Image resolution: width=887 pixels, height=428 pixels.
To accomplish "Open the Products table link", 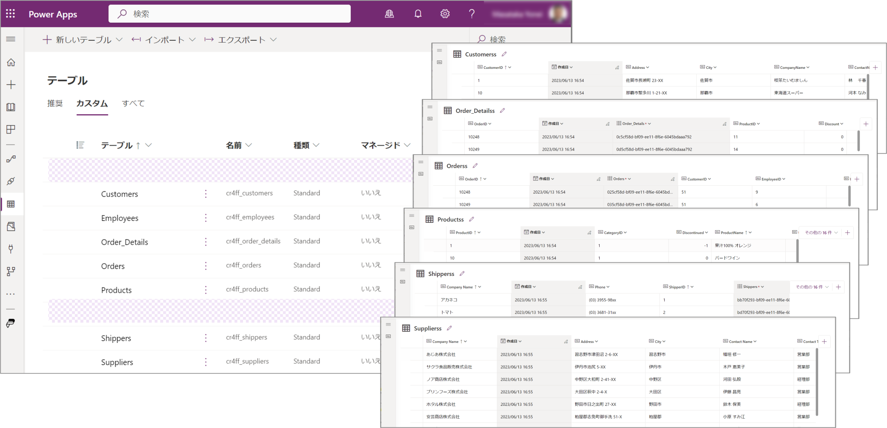I will [x=116, y=290].
